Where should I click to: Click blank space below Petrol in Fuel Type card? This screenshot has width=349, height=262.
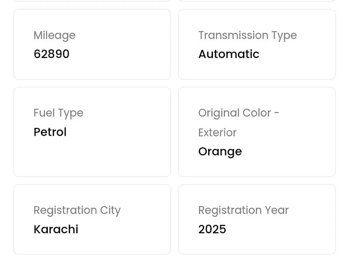[92, 157]
